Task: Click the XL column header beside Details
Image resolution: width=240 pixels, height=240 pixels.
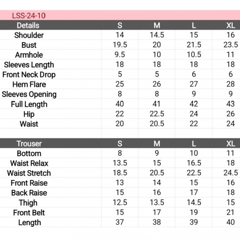Action: 230,25
